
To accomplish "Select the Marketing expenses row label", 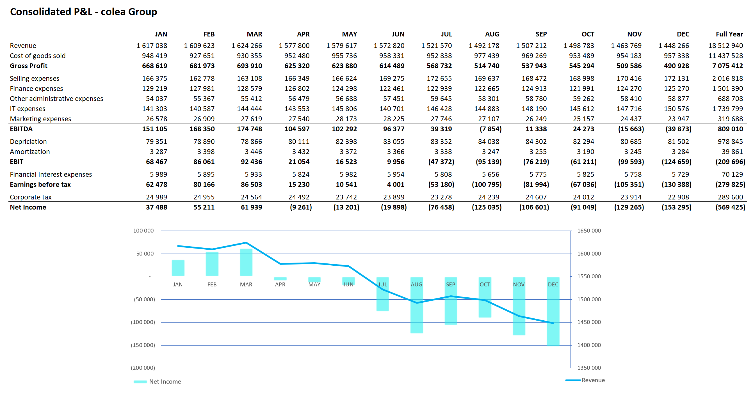I will [x=40, y=119].
